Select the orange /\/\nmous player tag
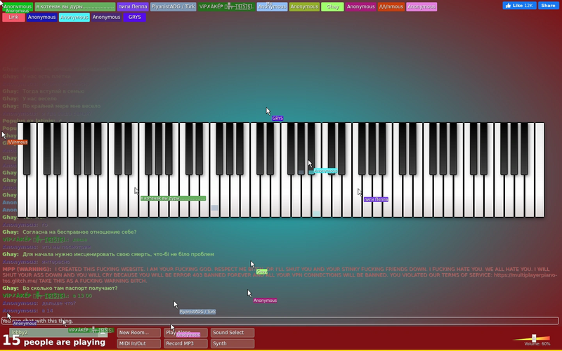Image resolution: width=562 pixels, height=351 pixels. [391, 7]
